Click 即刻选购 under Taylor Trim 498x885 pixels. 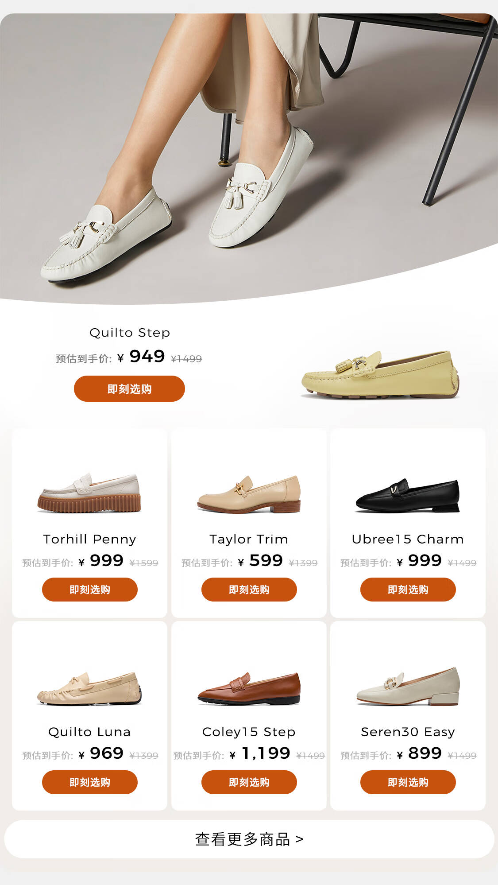pos(249,590)
